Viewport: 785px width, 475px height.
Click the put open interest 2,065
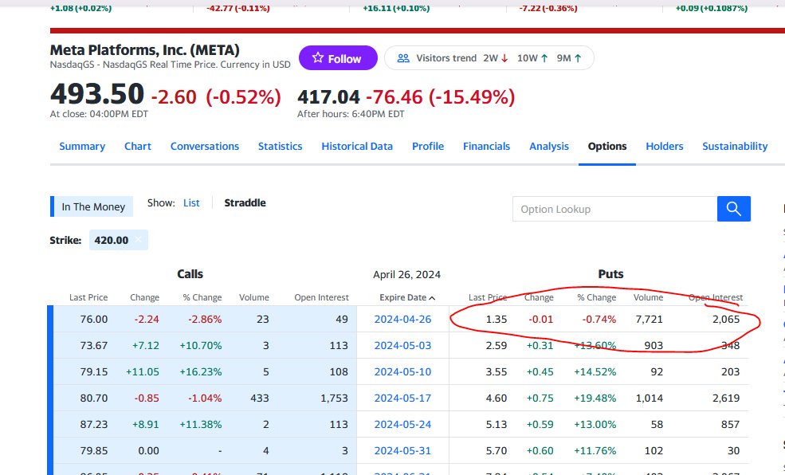(x=726, y=320)
